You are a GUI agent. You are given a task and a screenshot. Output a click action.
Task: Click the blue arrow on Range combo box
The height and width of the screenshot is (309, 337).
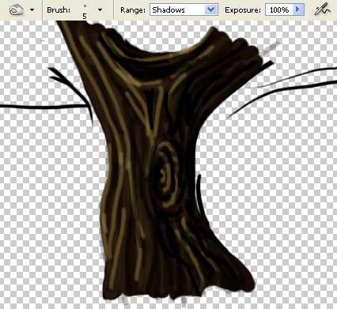point(211,9)
